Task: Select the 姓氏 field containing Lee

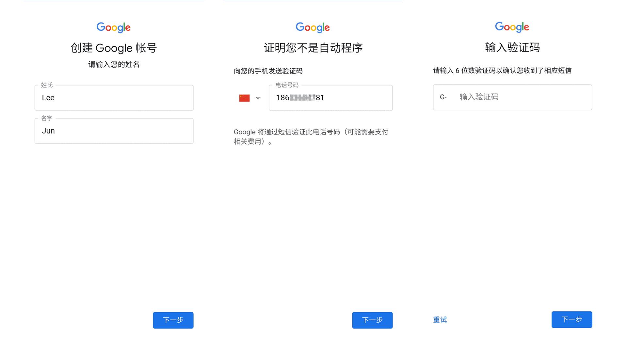Action: coord(114,98)
